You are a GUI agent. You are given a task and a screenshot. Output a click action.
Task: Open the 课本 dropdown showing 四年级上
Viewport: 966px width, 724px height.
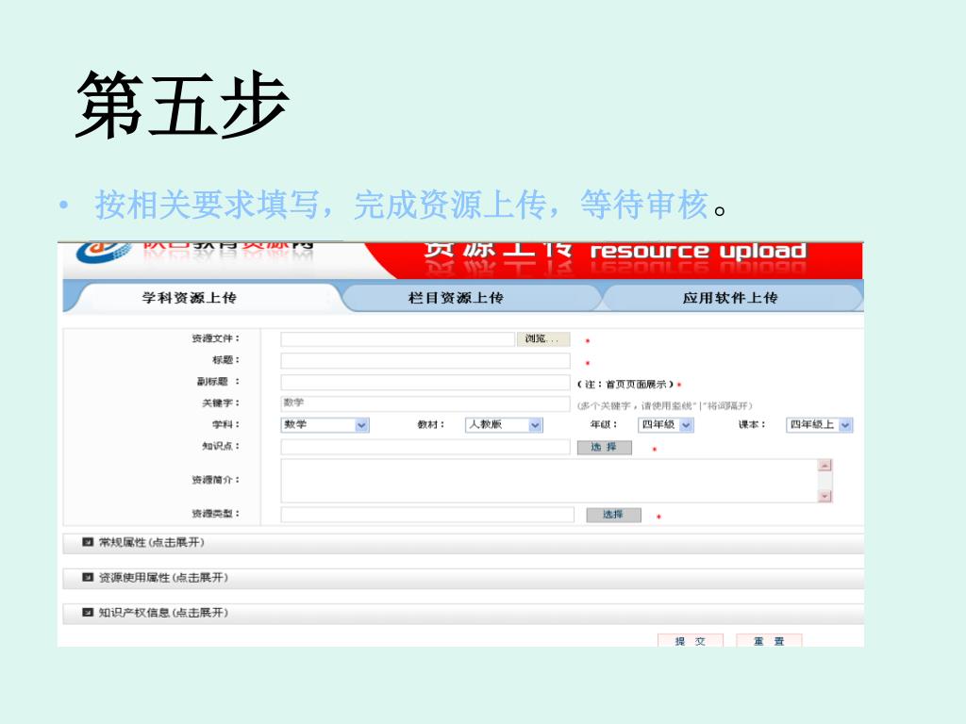[820, 425]
